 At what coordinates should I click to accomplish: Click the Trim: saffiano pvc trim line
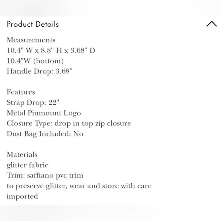pos(45,176)
